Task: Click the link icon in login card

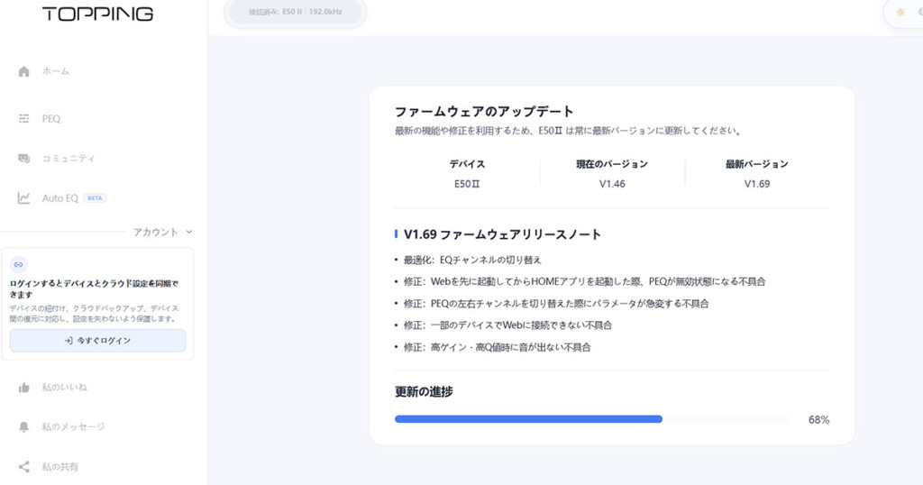Action: tap(18, 264)
